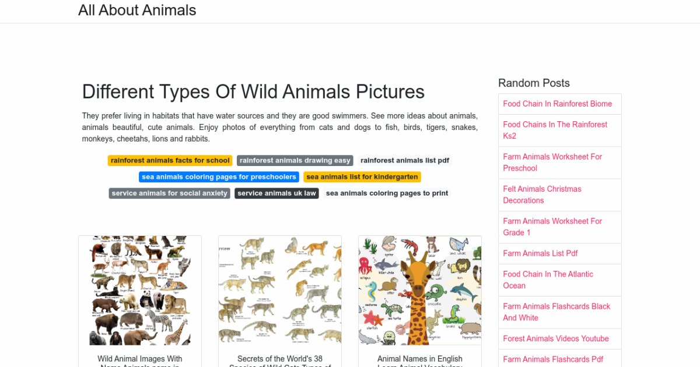
Task: Open 'Food Chain In Rainforest Biome' post
Action: (557, 104)
